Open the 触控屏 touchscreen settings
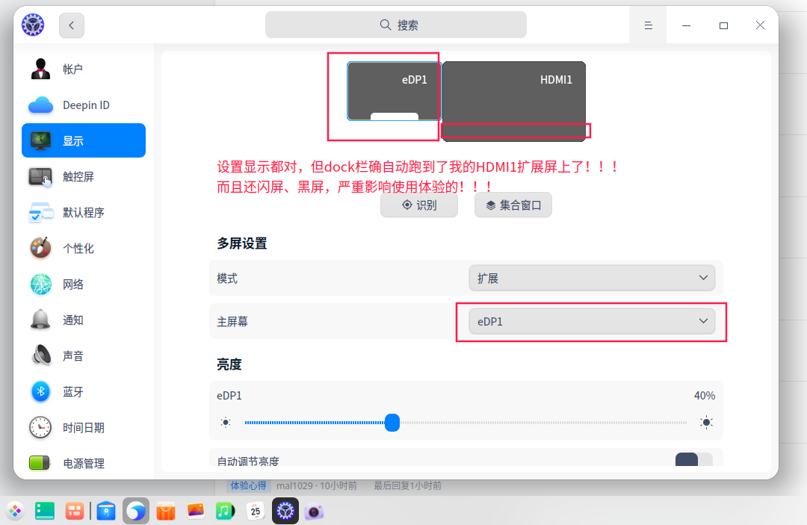 click(84, 176)
